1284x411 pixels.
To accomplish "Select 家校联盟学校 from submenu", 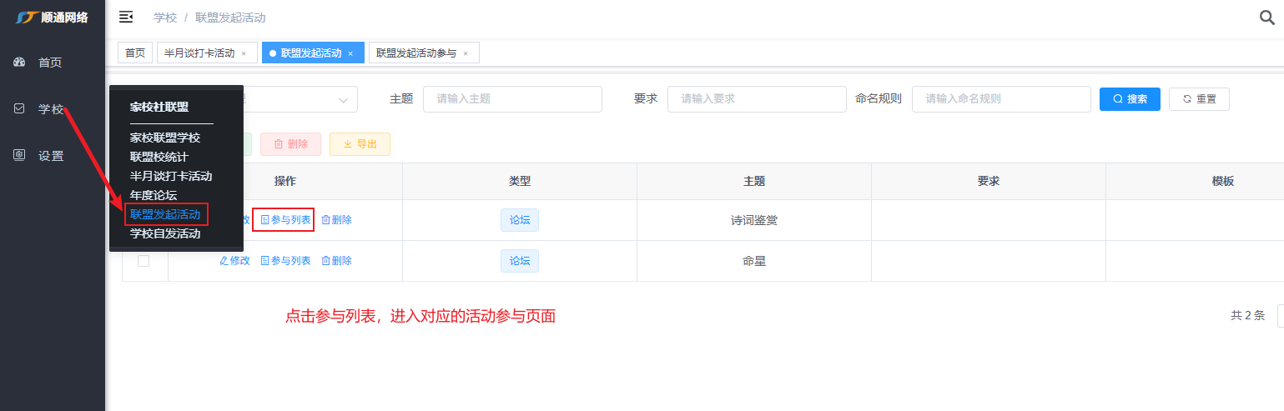I will 165,138.
